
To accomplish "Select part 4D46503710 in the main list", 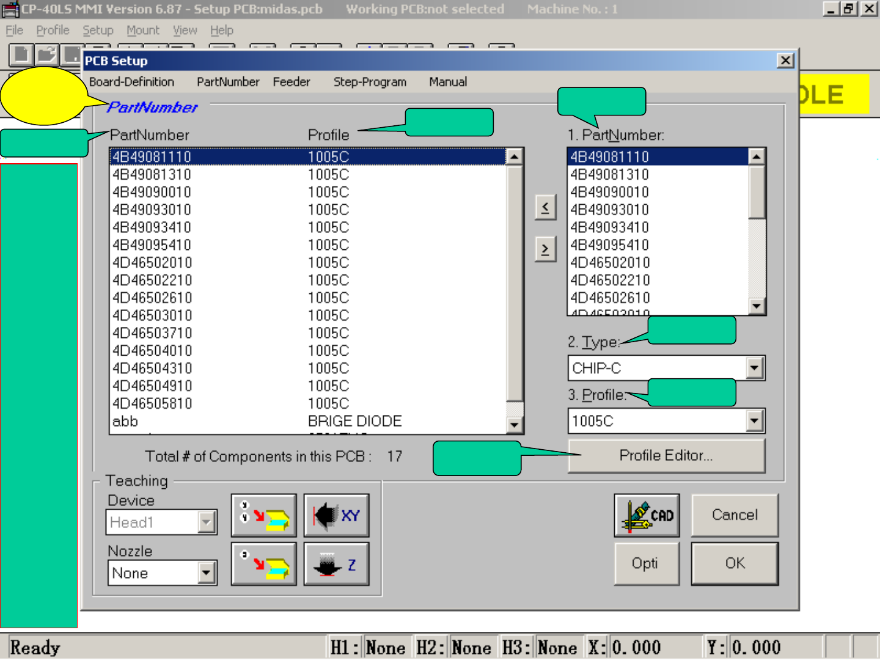I will click(x=152, y=333).
